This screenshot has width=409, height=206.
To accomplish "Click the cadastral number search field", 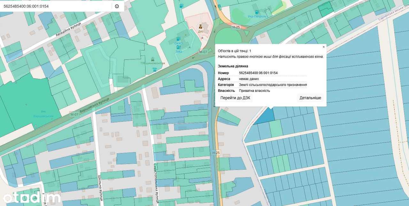I will pos(56,6).
